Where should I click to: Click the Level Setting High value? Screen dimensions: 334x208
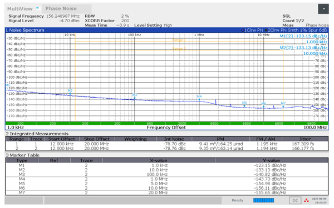(168, 25)
